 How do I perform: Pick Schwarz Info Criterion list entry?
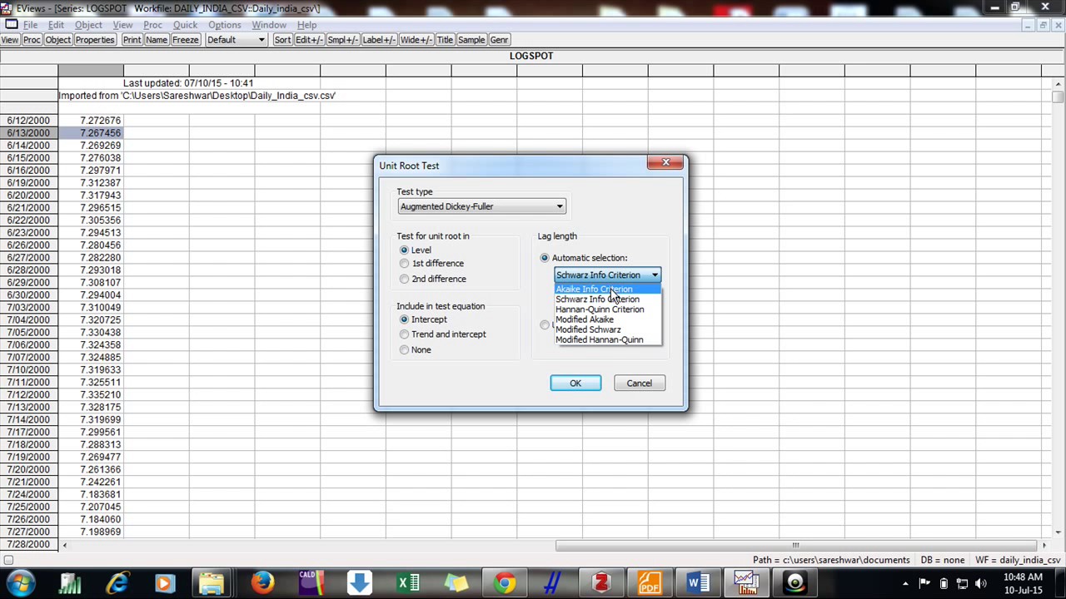point(608,299)
